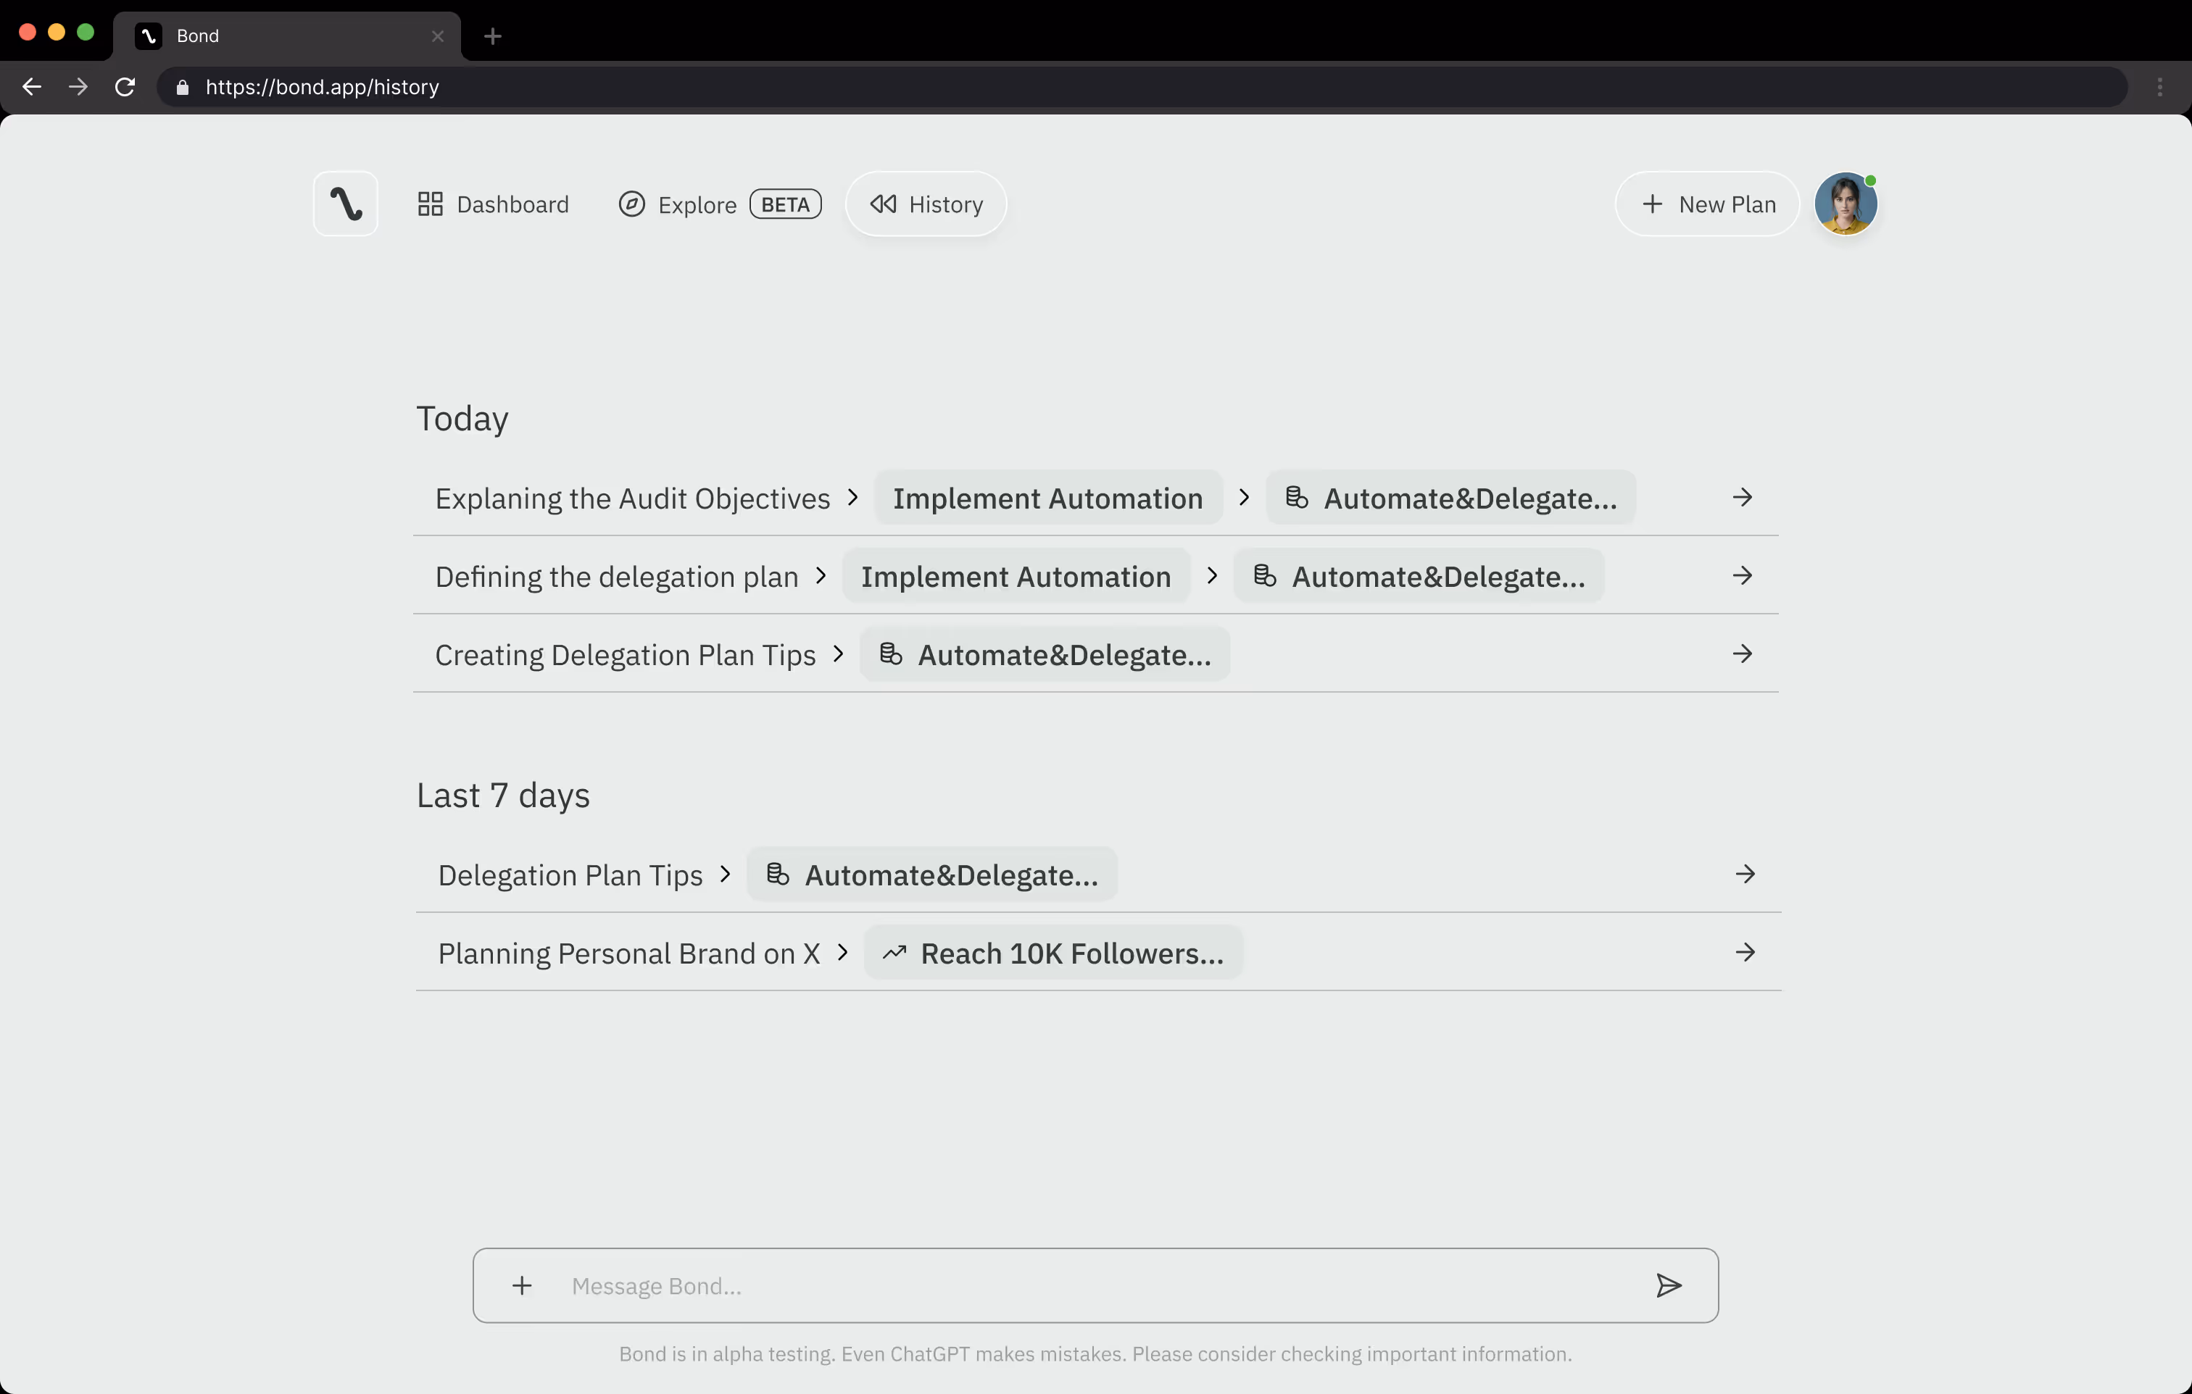Screen dimensions: 2192x1394
Task: Open the Planning Personal Brand on X arrow
Action: click(x=1744, y=953)
